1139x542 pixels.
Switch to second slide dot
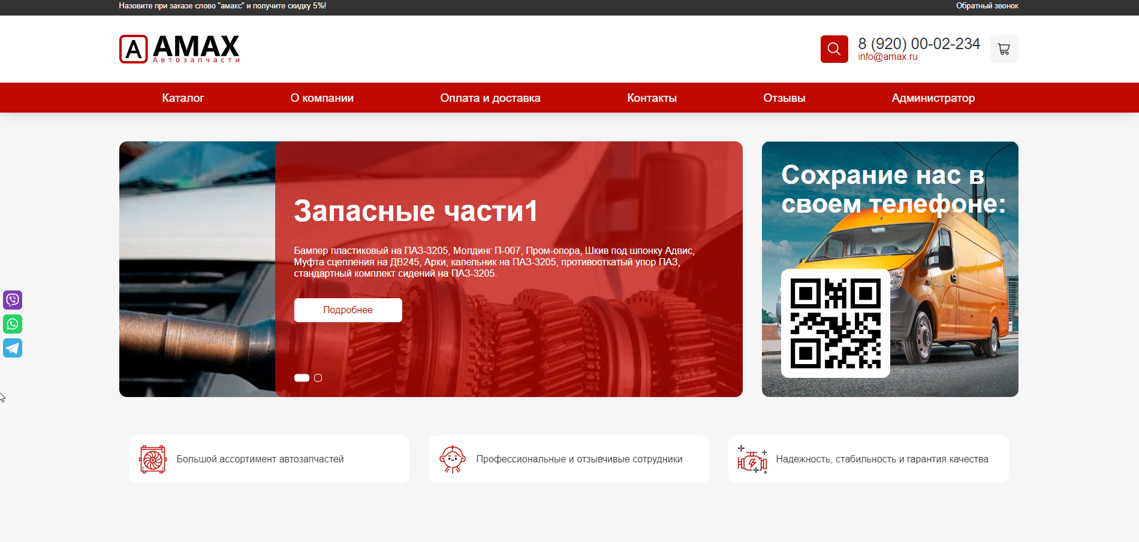pos(318,378)
